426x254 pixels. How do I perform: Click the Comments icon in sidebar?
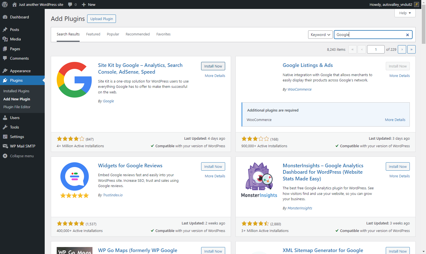(5, 58)
